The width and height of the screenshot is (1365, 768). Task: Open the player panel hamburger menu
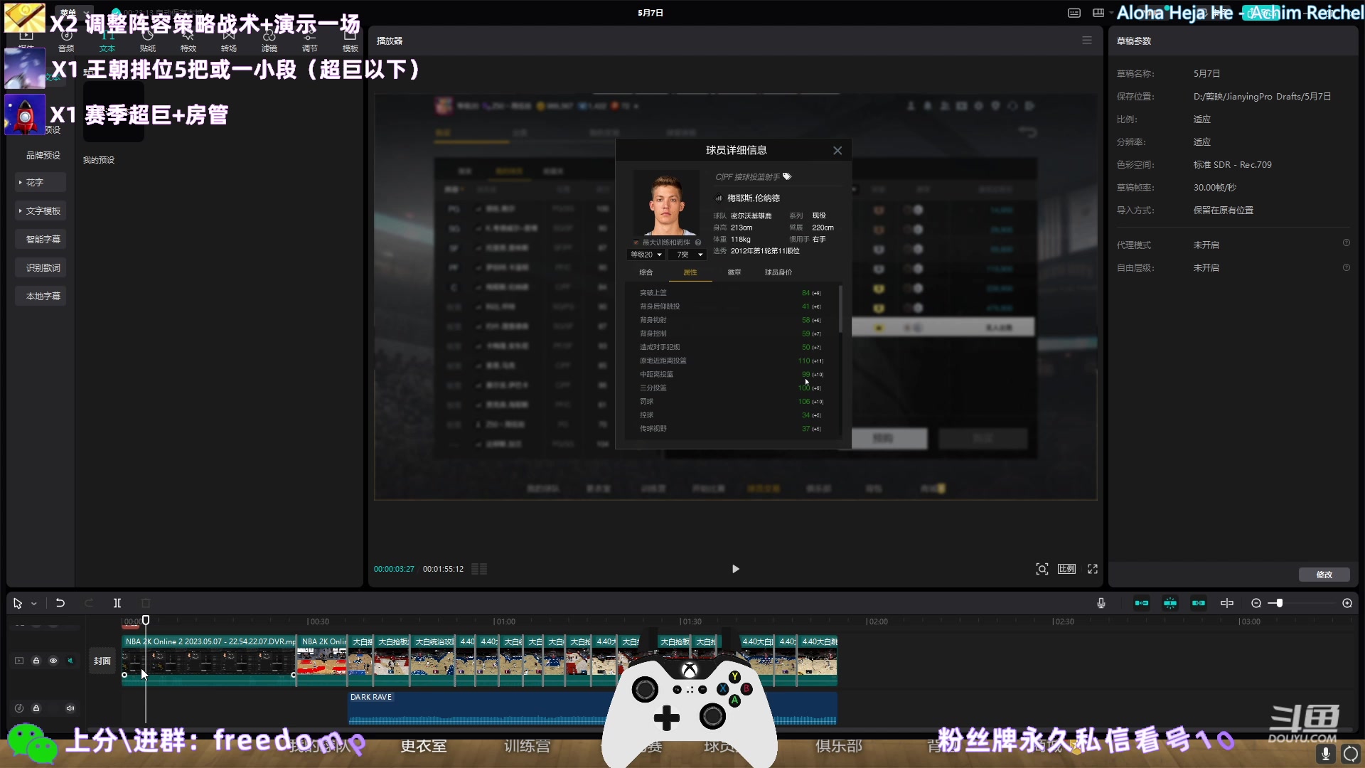click(1087, 41)
